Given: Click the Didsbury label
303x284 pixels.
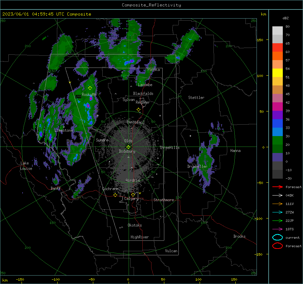Looking at the screenshot, I should (127, 151).
